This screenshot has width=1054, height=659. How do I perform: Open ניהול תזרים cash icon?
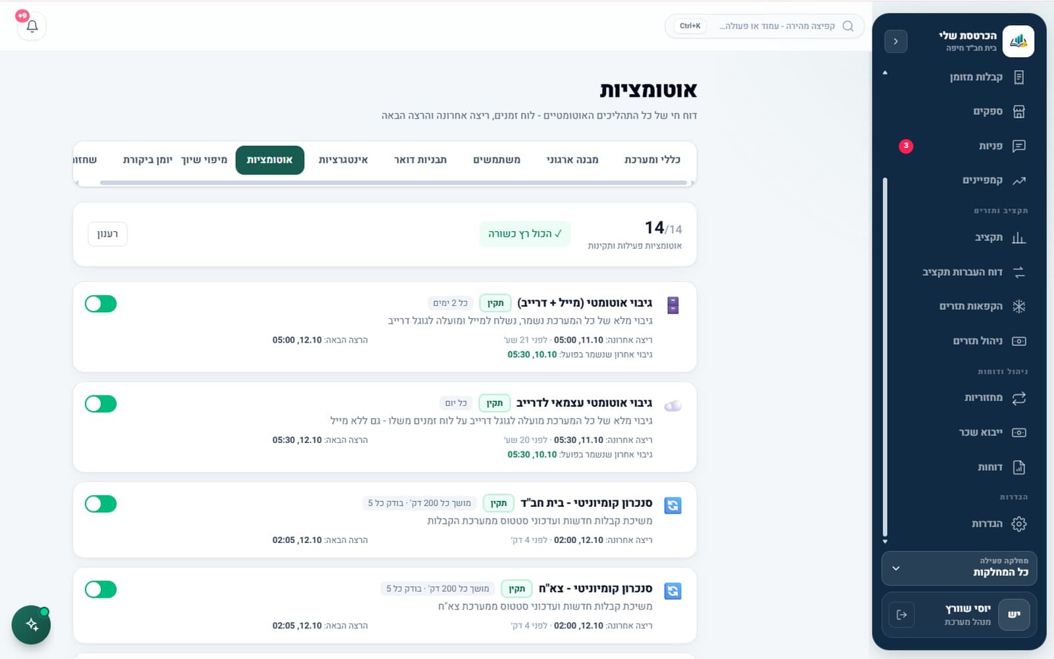pos(1018,341)
